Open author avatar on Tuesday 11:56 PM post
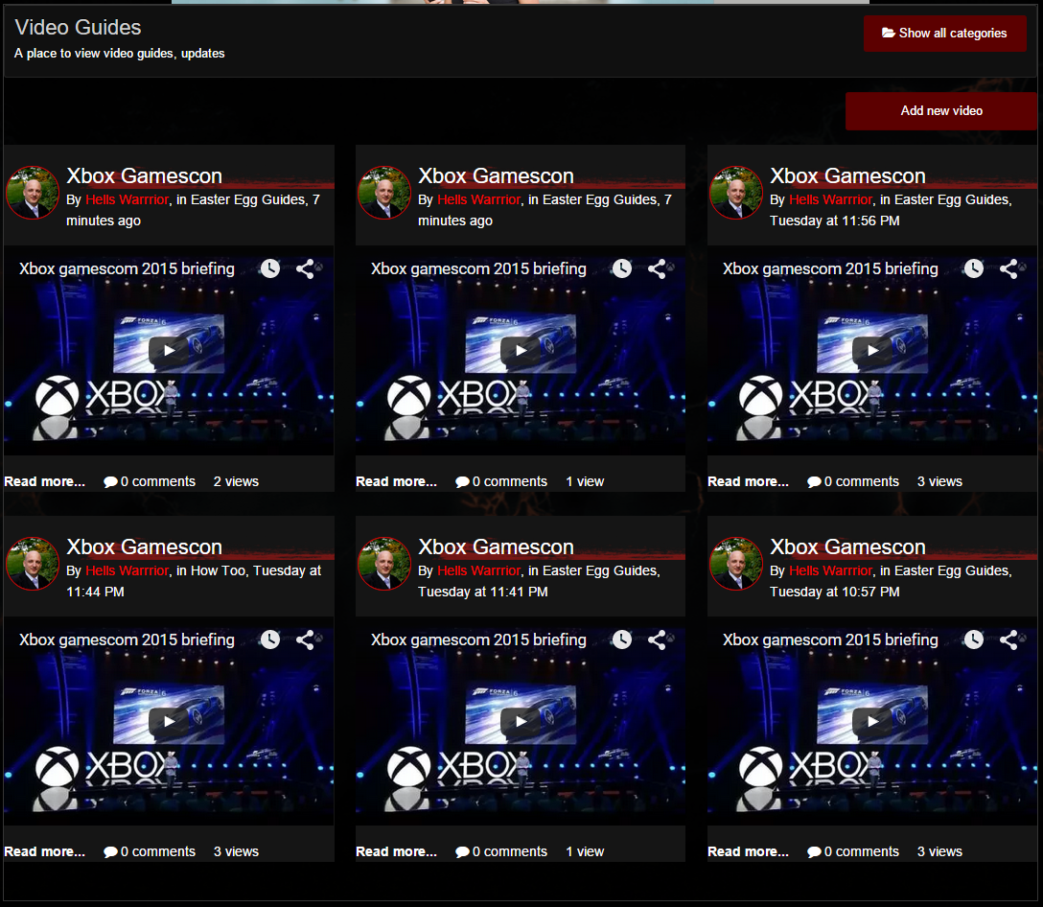 [x=736, y=193]
